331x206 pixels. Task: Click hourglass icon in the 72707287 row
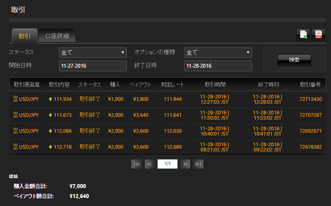15,115
